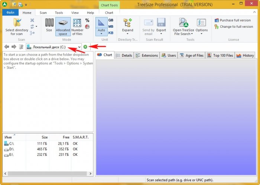
Task: Expand the directory tree Expand menu
Action: tap(127, 26)
